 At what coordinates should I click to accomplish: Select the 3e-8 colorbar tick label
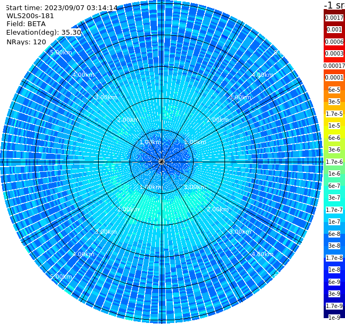pos(334,246)
